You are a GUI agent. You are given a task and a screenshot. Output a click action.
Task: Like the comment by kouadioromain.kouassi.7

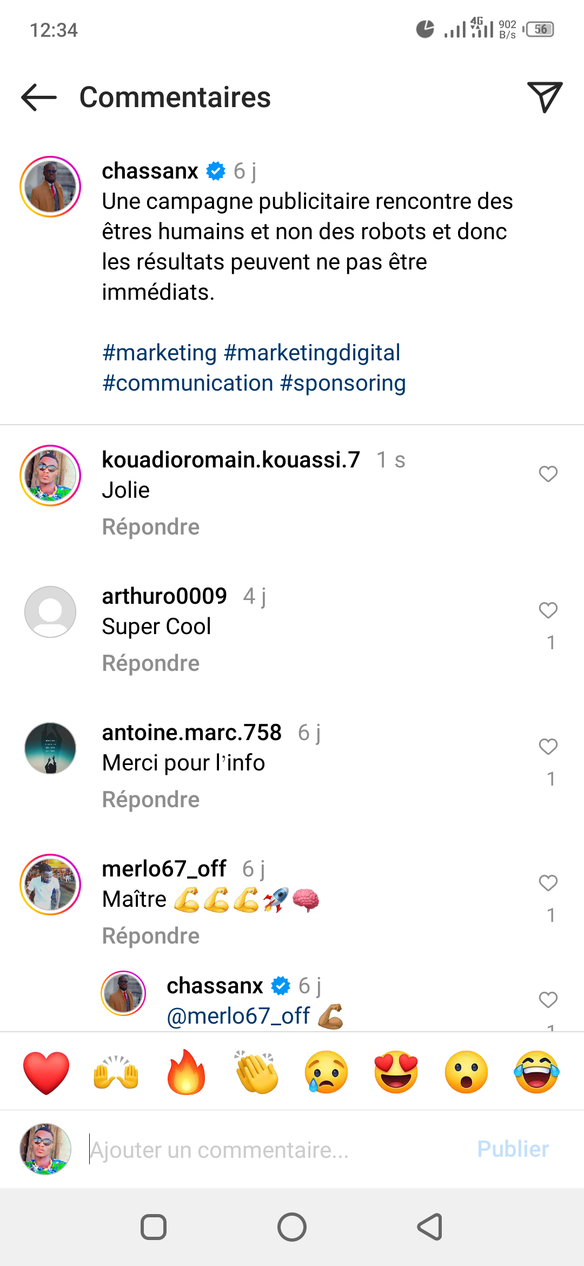pos(548,474)
